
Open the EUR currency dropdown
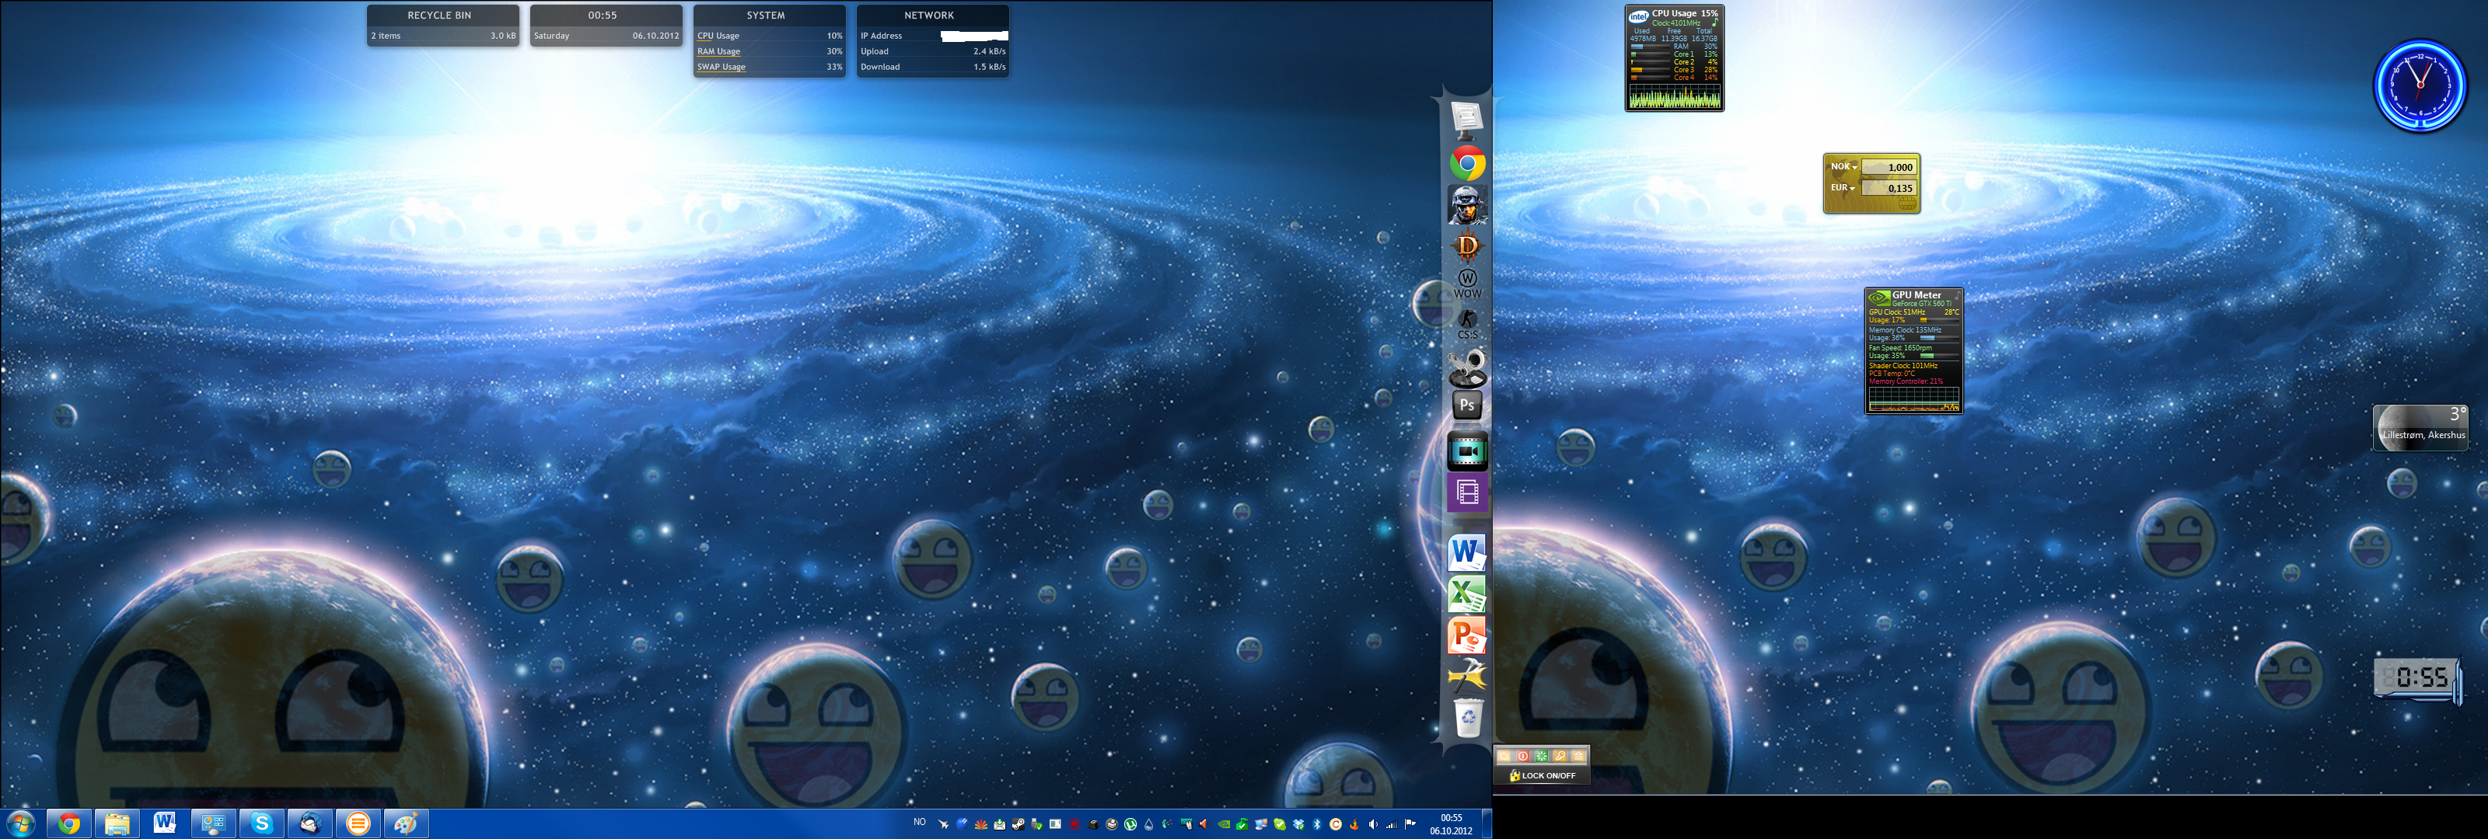[x=1843, y=188]
